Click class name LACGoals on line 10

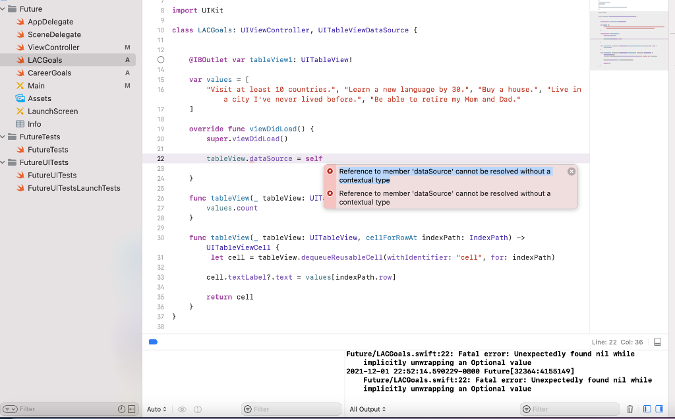point(214,30)
